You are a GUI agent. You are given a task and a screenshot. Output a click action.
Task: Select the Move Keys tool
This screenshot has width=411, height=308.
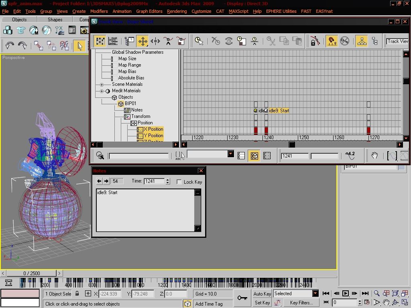(143, 41)
